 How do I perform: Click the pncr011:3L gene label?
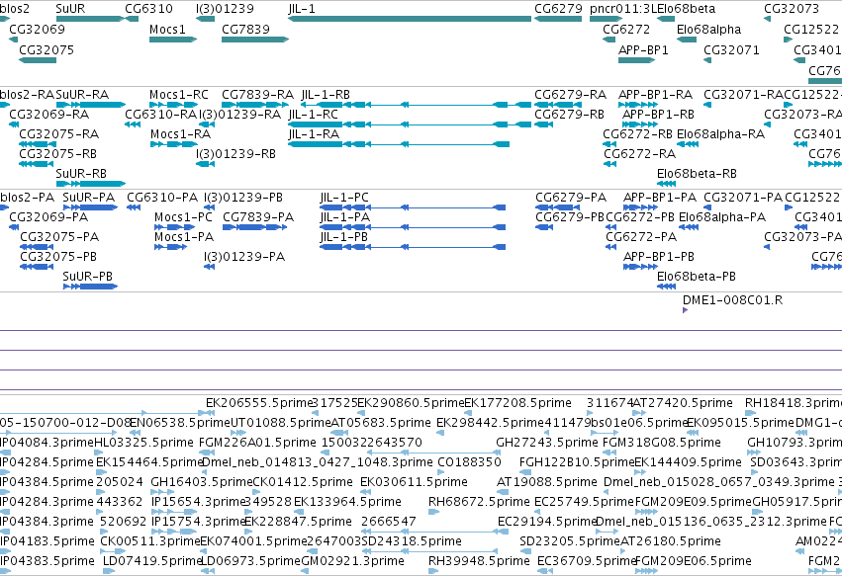(x=623, y=9)
